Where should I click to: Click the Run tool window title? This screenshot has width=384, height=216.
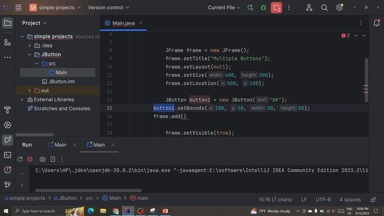point(27,145)
